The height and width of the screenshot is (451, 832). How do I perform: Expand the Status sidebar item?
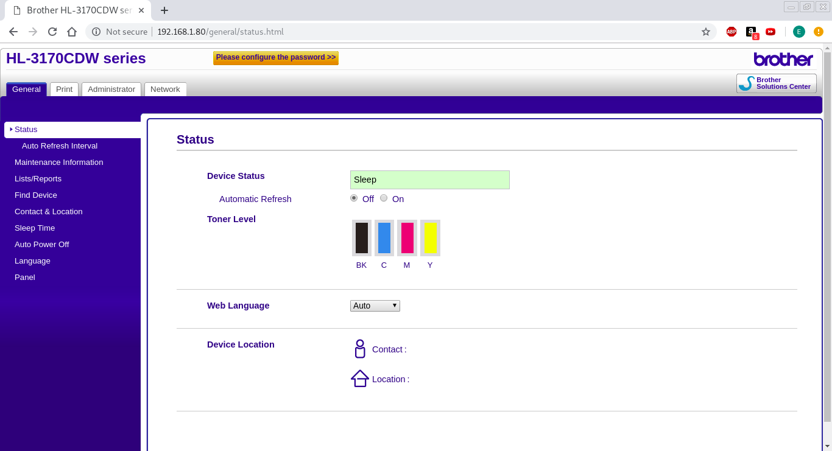click(x=26, y=130)
